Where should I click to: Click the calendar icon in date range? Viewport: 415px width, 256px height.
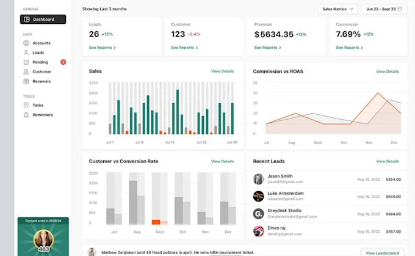pyautogui.click(x=400, y=9)
